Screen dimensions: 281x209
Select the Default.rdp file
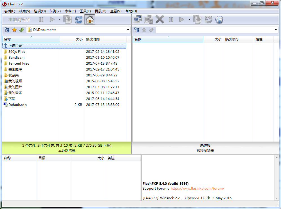click(x=64, y=105)
